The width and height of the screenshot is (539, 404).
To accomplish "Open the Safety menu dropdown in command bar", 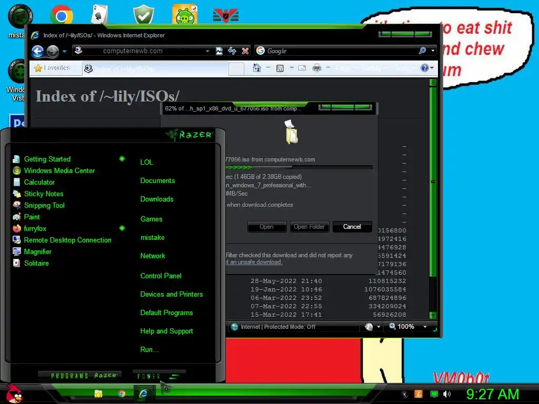I will (x=374, y=68).
